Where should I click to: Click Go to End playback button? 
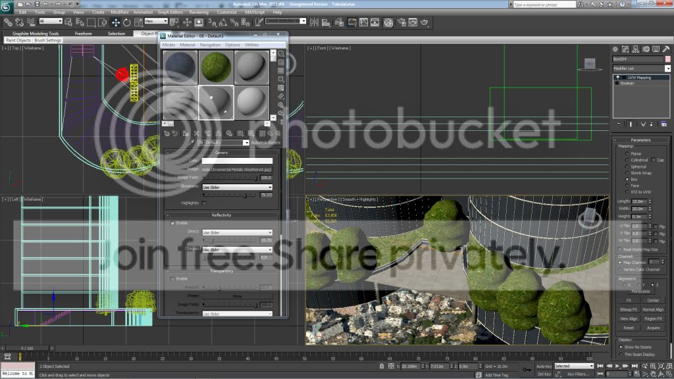click(635, 366)
